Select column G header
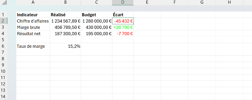This screenshot has width=252, height=100. click(x=202, y=2)
